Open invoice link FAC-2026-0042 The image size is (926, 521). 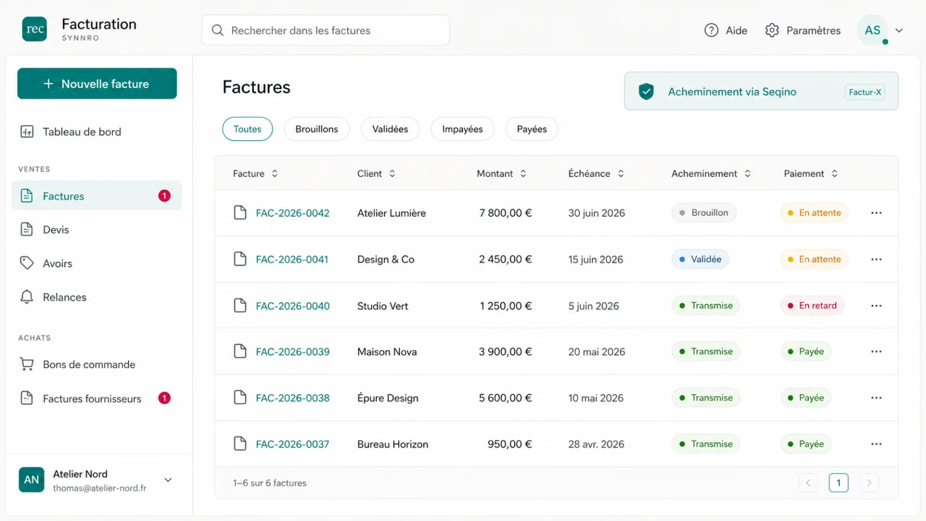pyautogui.click(x=293, y=213)
